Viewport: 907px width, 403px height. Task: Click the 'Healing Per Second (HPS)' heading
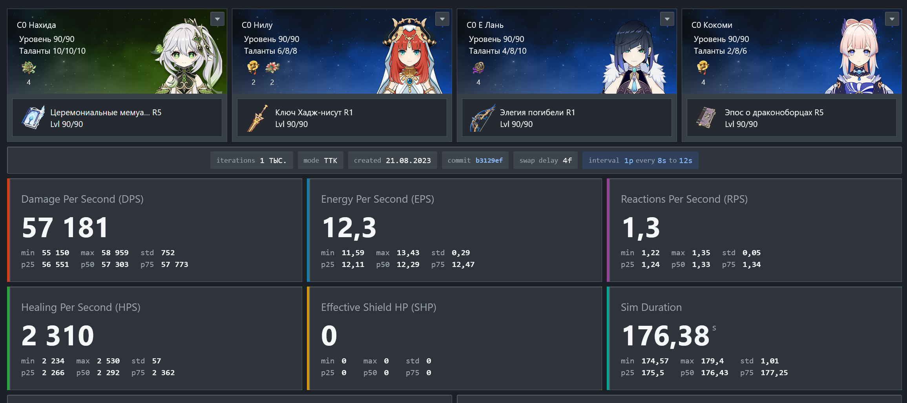tap(81, 307)
